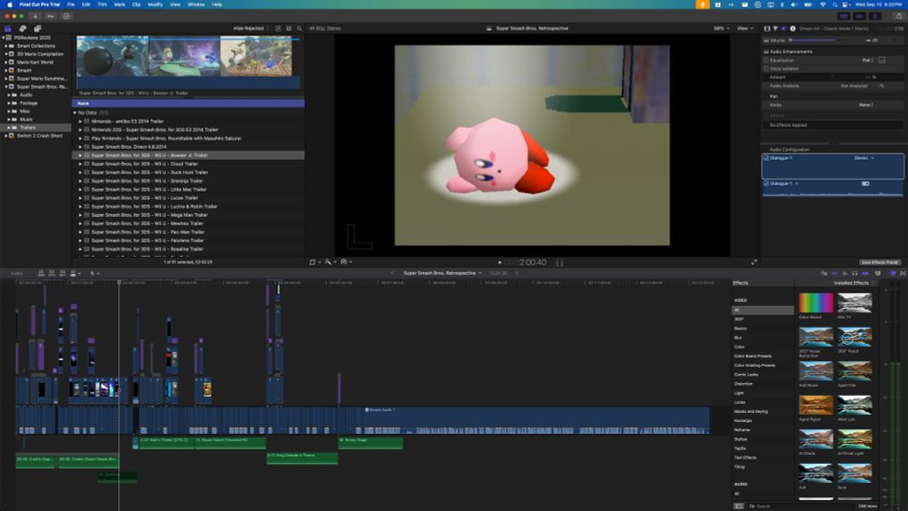Collapse the No Data group
Viewport: 908px width, 511px height.
coord(74,113)
